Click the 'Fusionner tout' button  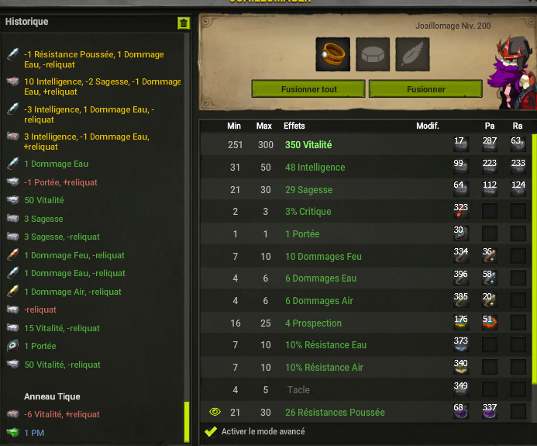pyautogui.click(x=308, y=89)
